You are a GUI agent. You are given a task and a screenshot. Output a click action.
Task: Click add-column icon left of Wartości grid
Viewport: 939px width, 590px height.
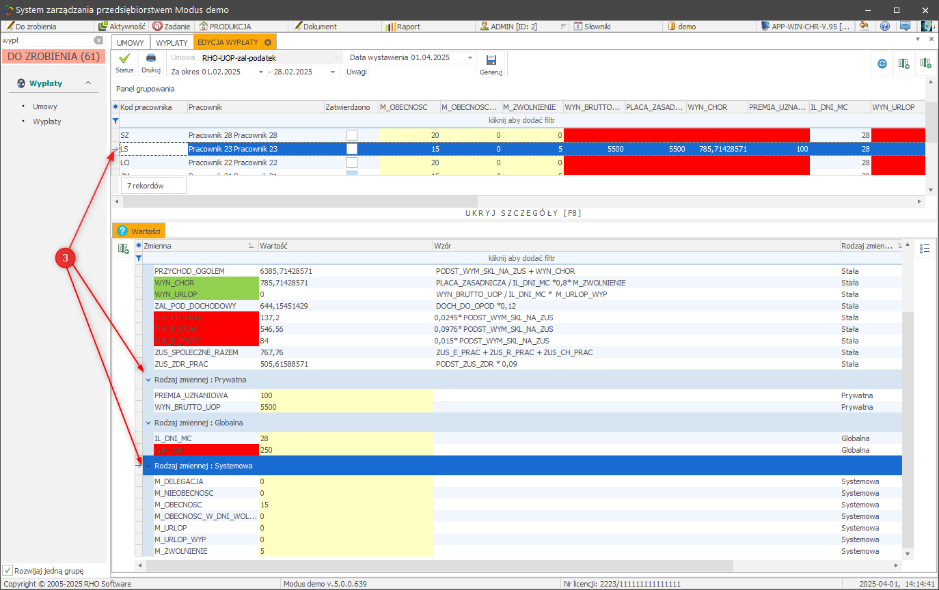coord(124,249)
